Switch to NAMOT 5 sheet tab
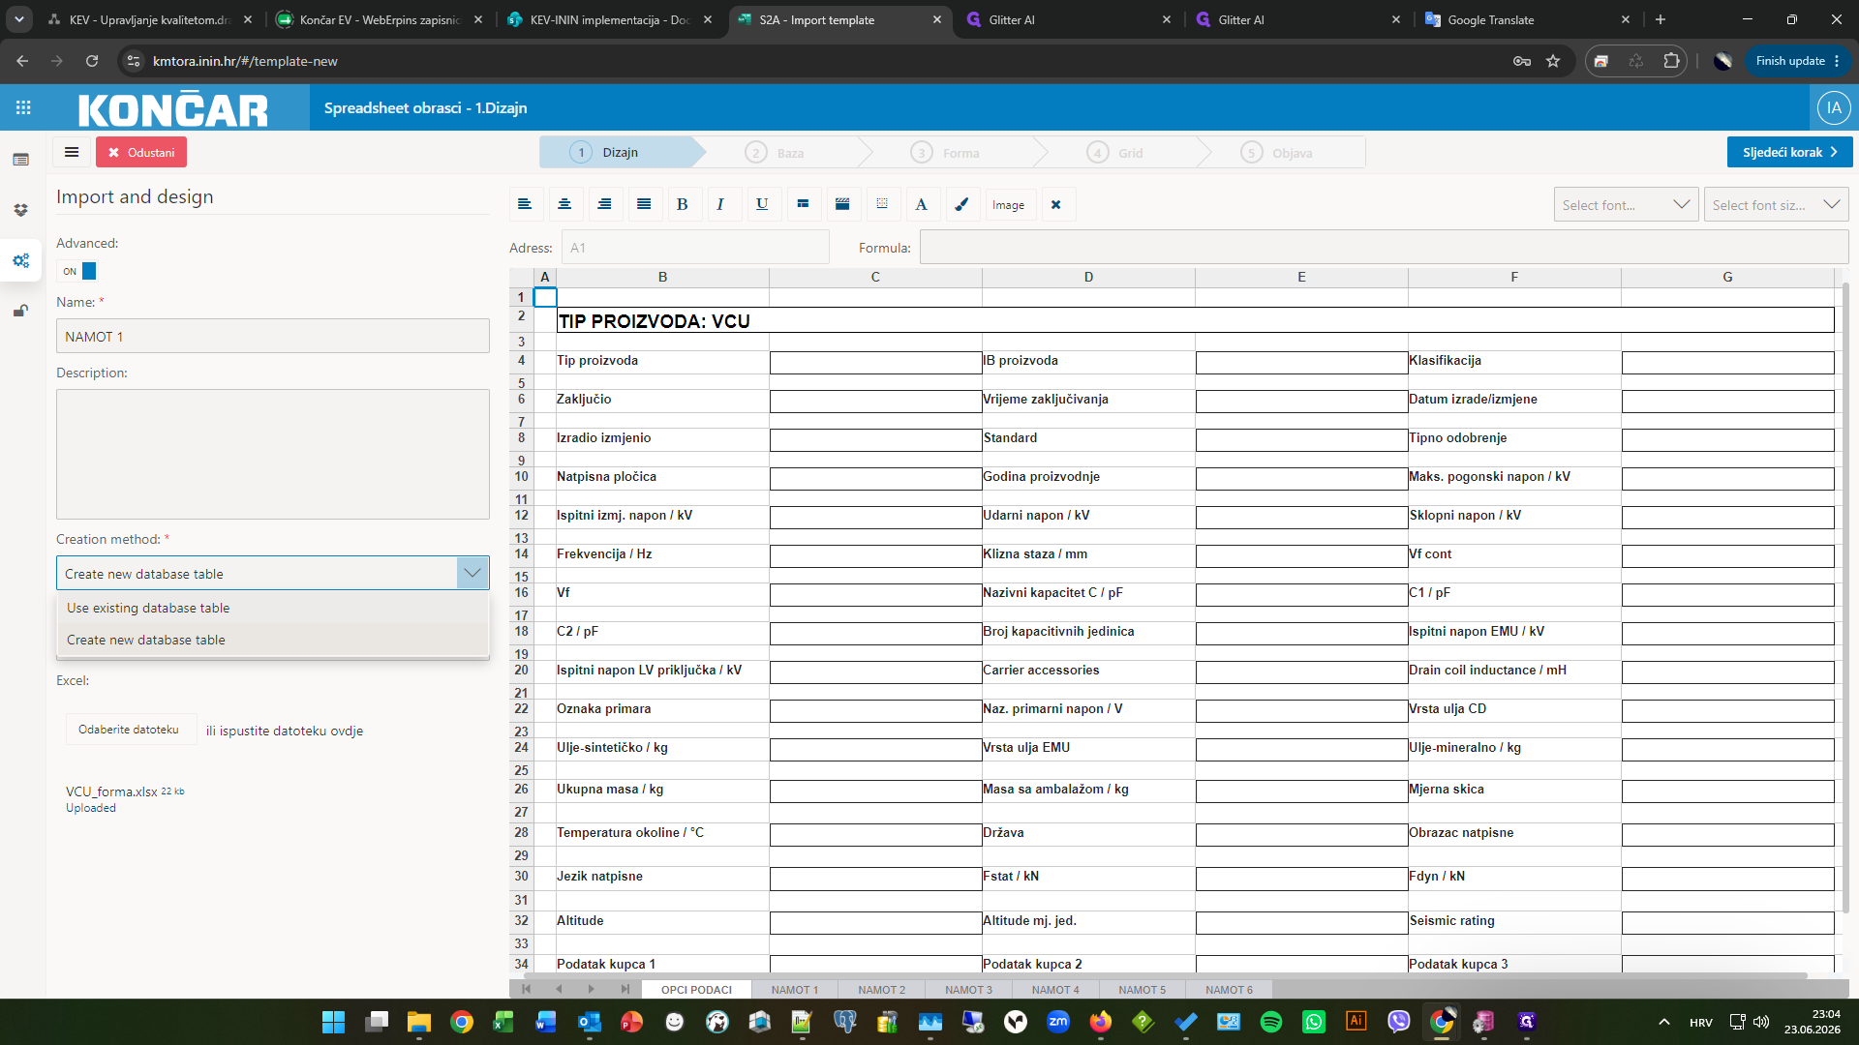Viewport: 1859px width, 1045px height. coord(1143,990)
